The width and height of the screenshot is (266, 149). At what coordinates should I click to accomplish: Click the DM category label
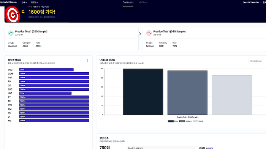[9, 109]
